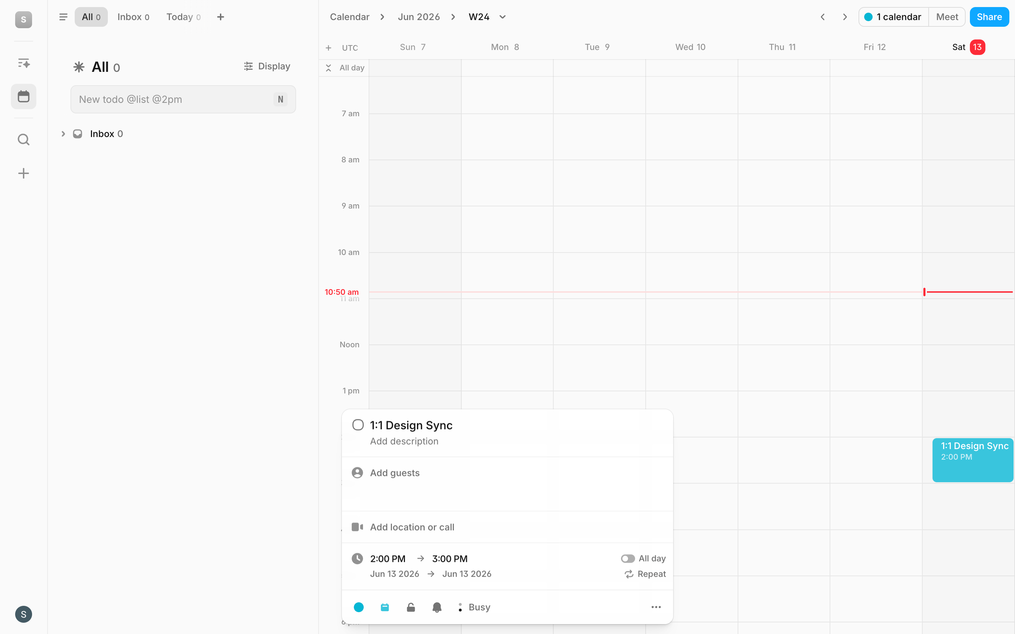Screen dimensions: 1015x634
Task: Edit the end date after the arrow
Action: point(466,574)
